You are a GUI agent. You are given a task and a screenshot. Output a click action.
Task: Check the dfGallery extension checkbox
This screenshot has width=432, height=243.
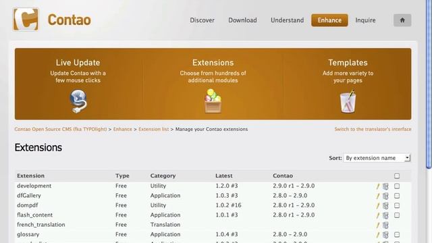(397, 196)
